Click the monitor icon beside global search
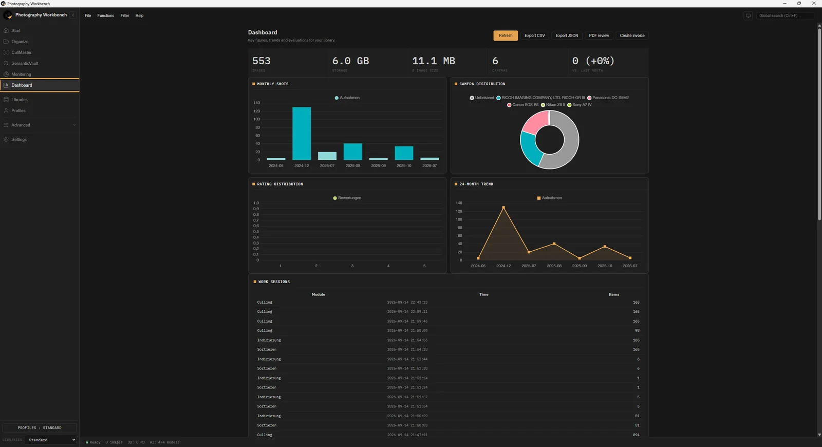 [x=748, y=16]
